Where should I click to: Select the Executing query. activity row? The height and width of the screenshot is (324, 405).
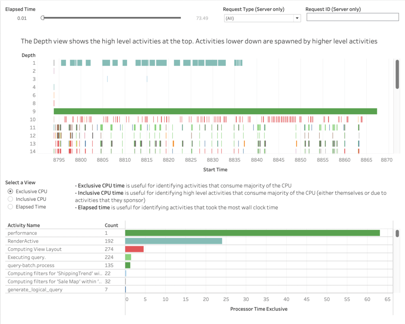24,257
